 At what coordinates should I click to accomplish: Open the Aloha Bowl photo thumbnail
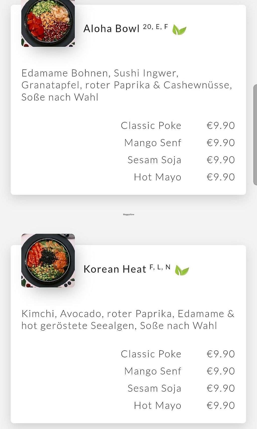pyautogui.click(x=48, y=23)
